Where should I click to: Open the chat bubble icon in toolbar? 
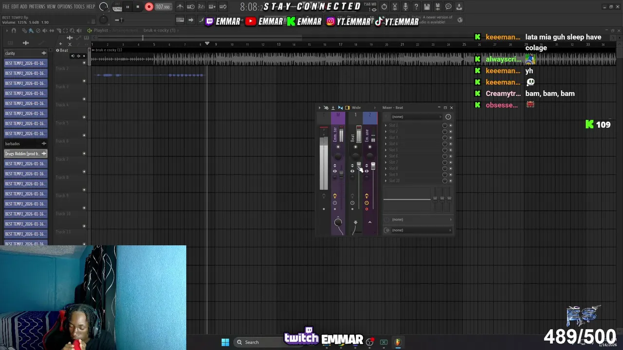(448, 7)
